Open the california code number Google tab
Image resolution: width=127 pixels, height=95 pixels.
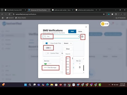62,10
